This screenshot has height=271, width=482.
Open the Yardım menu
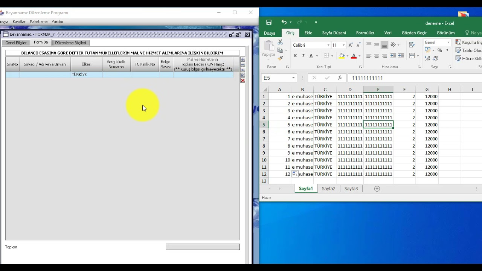(57, 22)
